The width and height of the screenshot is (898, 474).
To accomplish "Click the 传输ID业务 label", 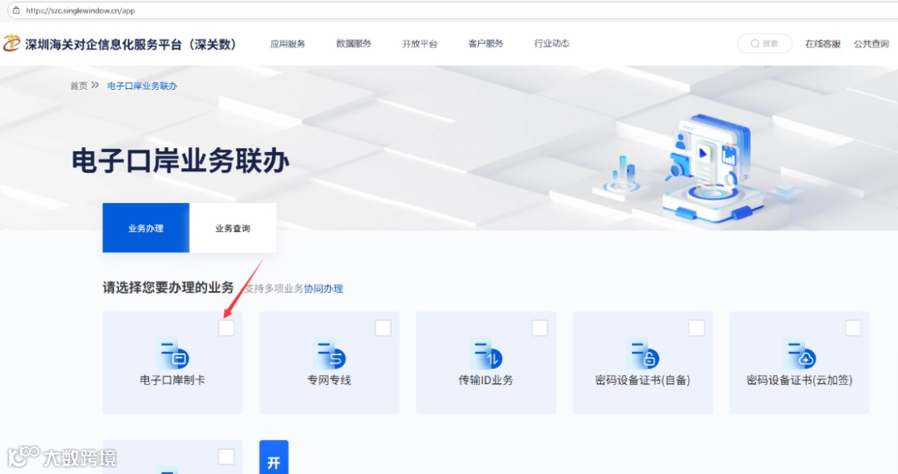I will (x=486, y=380).
